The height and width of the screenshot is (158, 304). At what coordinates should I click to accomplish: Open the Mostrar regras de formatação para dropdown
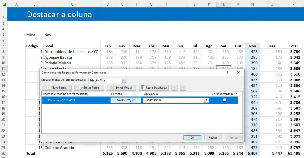[124, 80]
